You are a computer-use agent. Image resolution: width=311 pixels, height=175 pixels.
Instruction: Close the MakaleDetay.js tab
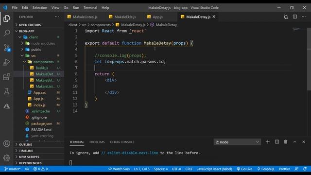point(214,17)
